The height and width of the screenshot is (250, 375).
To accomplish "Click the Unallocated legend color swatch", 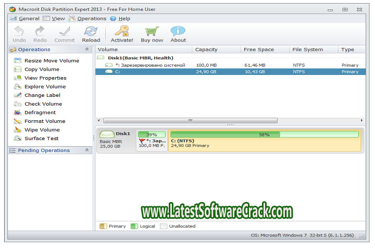I will tap(164, 226).
